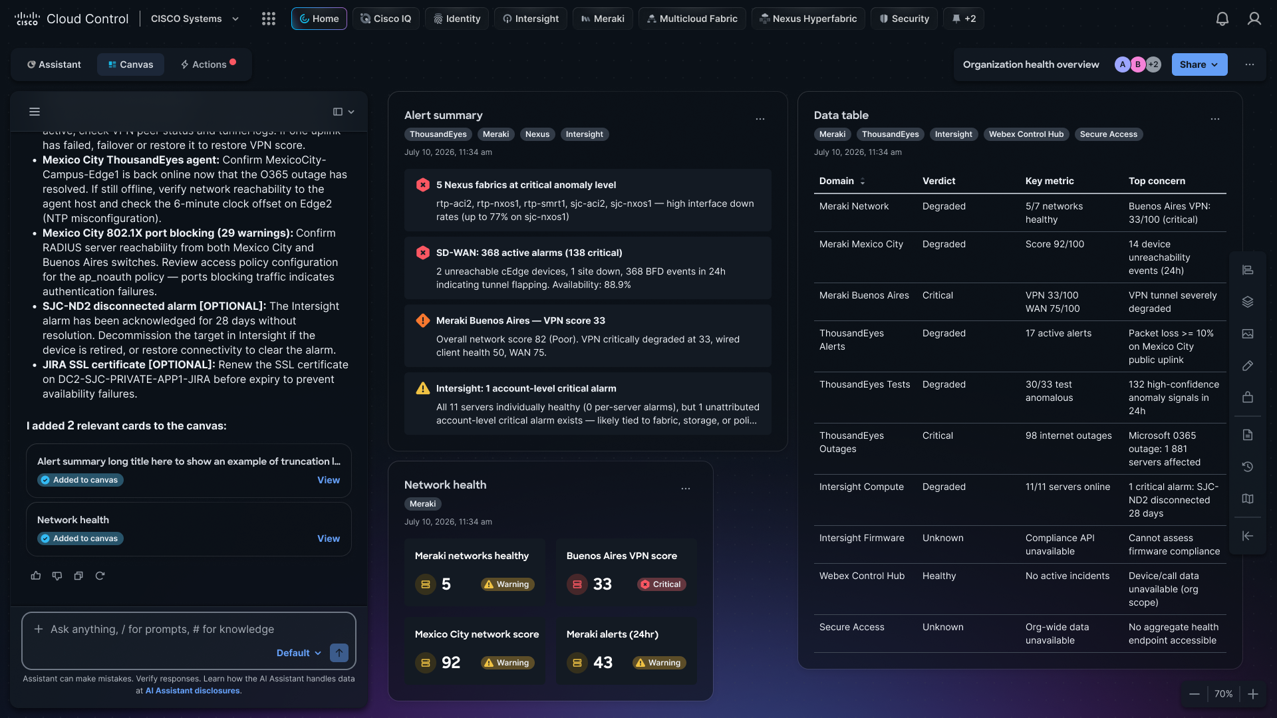
Task: Select the Meraki networks healthy tile
Action: click(475, 572)
